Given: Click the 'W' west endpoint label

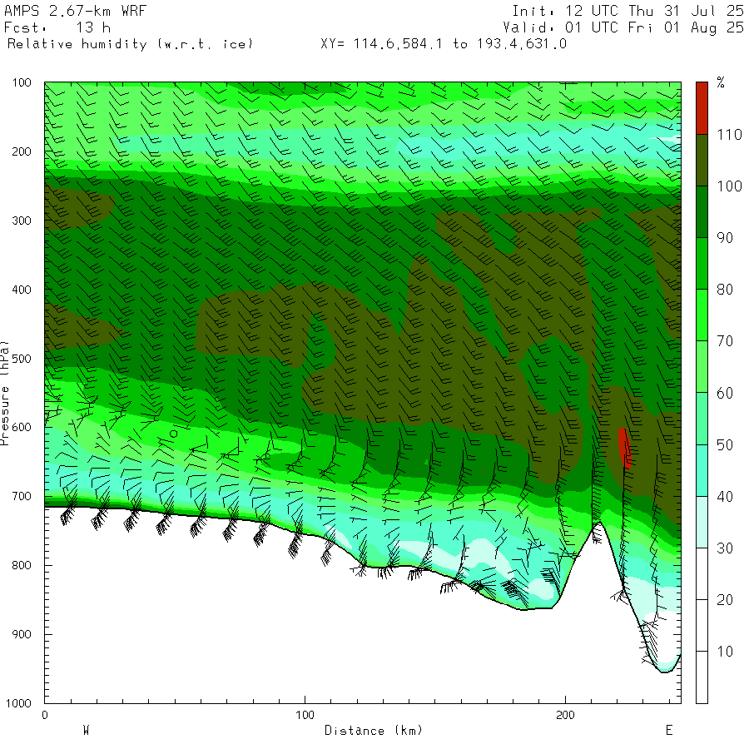Looking at the screenshot, I should (x=86, y=731).
